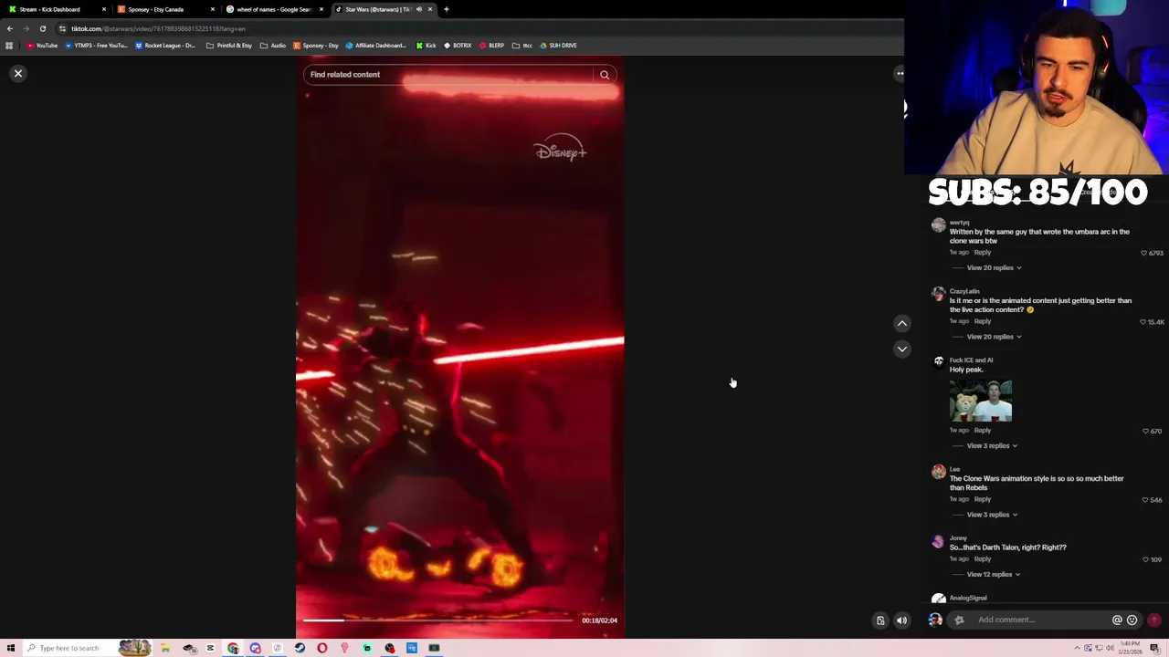Go to previous video with up arrow
The height and width of the screenshot is (657, 1169).
pyautogui.click(x=901, y=323)
